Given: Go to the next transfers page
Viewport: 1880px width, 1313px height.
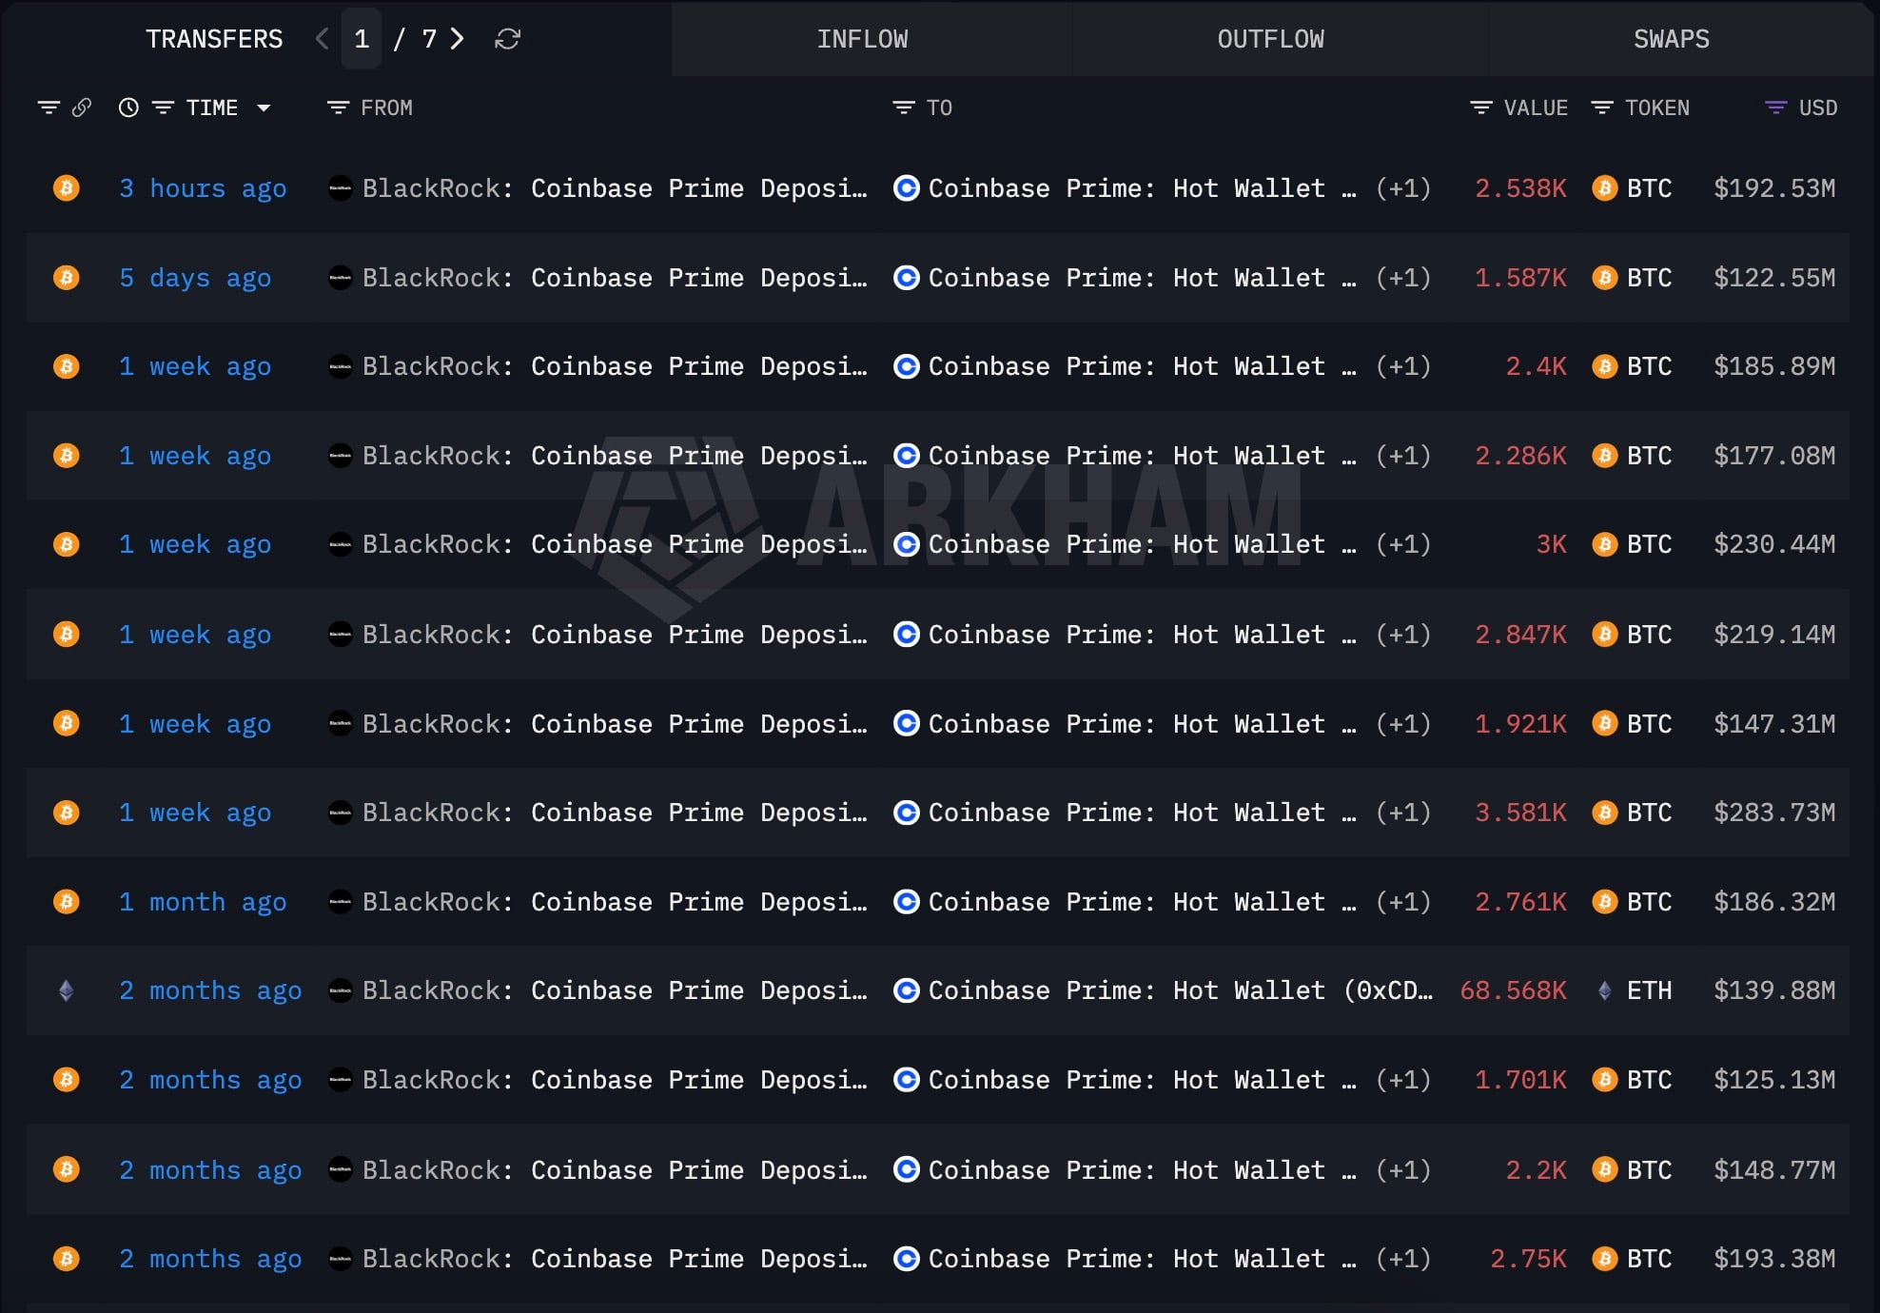Looking at the screenshot, I should [x=458, y=39].
